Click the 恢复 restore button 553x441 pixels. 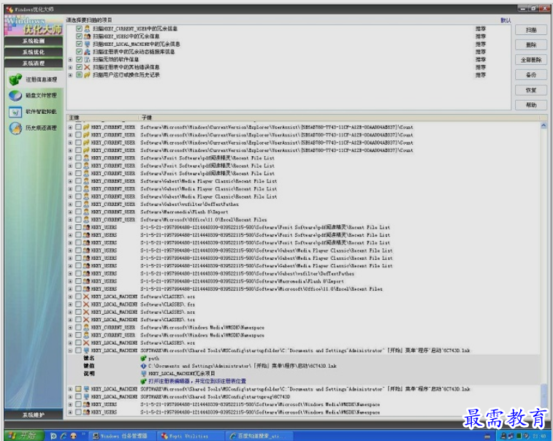[531, 90]
